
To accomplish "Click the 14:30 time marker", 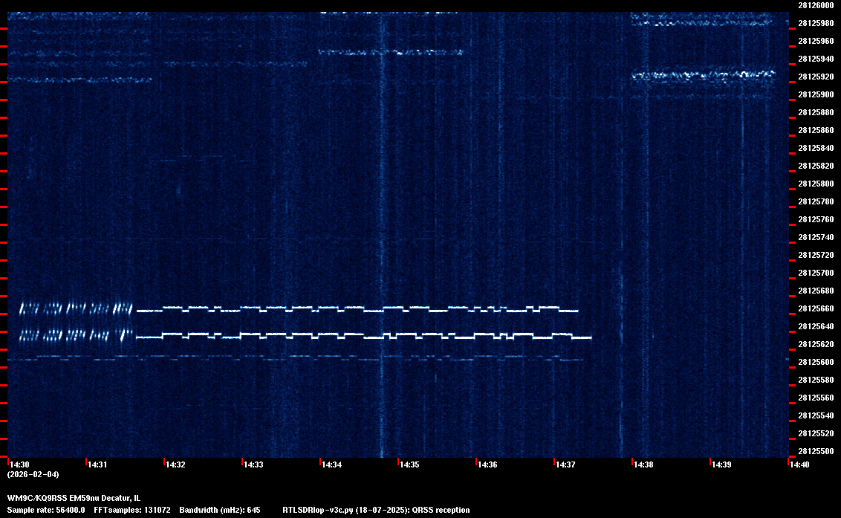I will (19, 464).
